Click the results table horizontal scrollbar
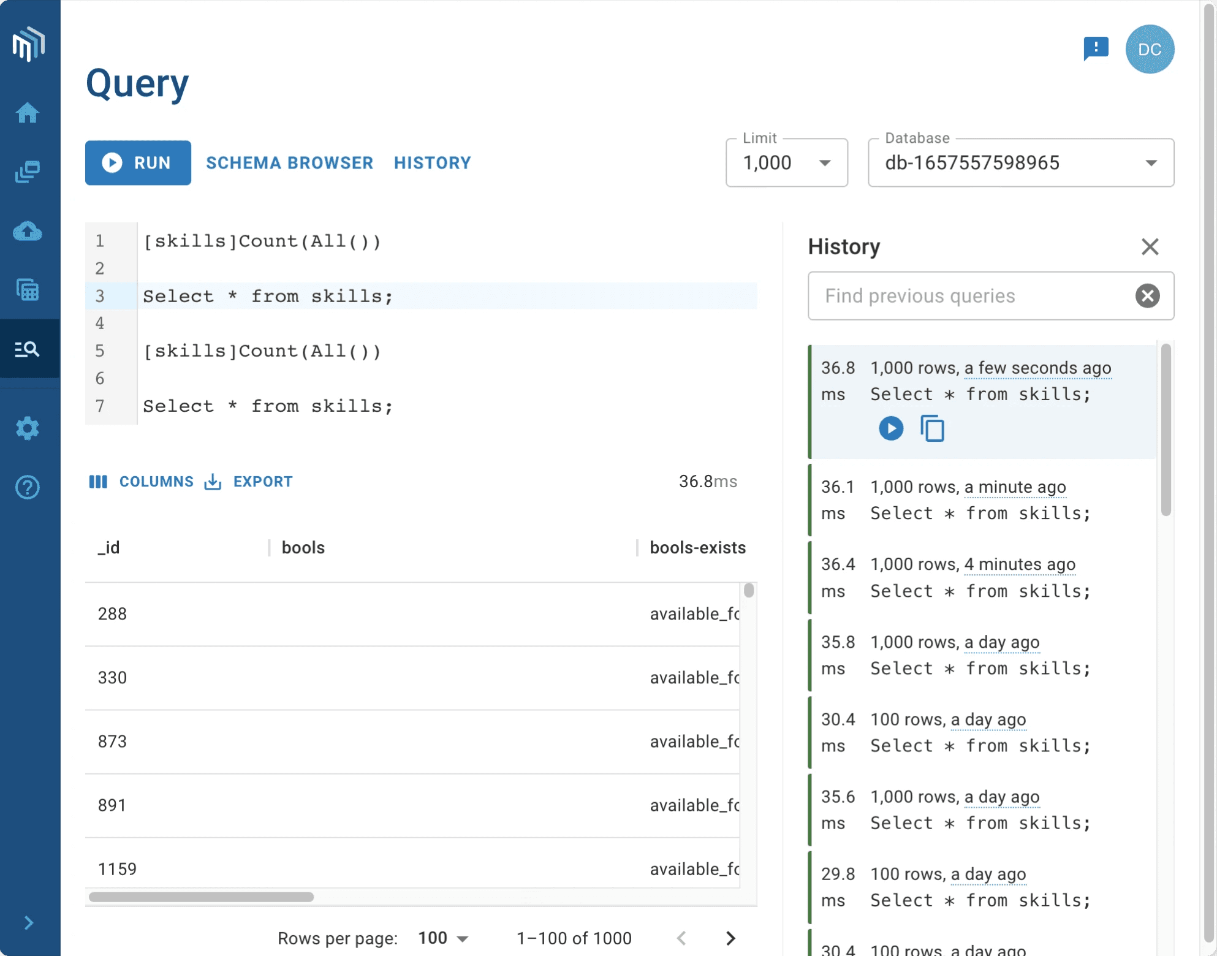Image resolution: width=1217 pixels, height=956 pixels. coord(202,897)
